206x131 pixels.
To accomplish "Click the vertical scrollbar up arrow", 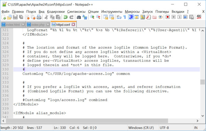I will click(x=203, y=31).
